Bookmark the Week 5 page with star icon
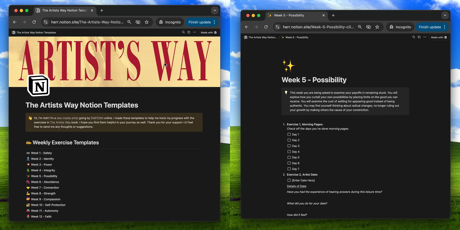 pyautogui.click(x=377, y=27)
